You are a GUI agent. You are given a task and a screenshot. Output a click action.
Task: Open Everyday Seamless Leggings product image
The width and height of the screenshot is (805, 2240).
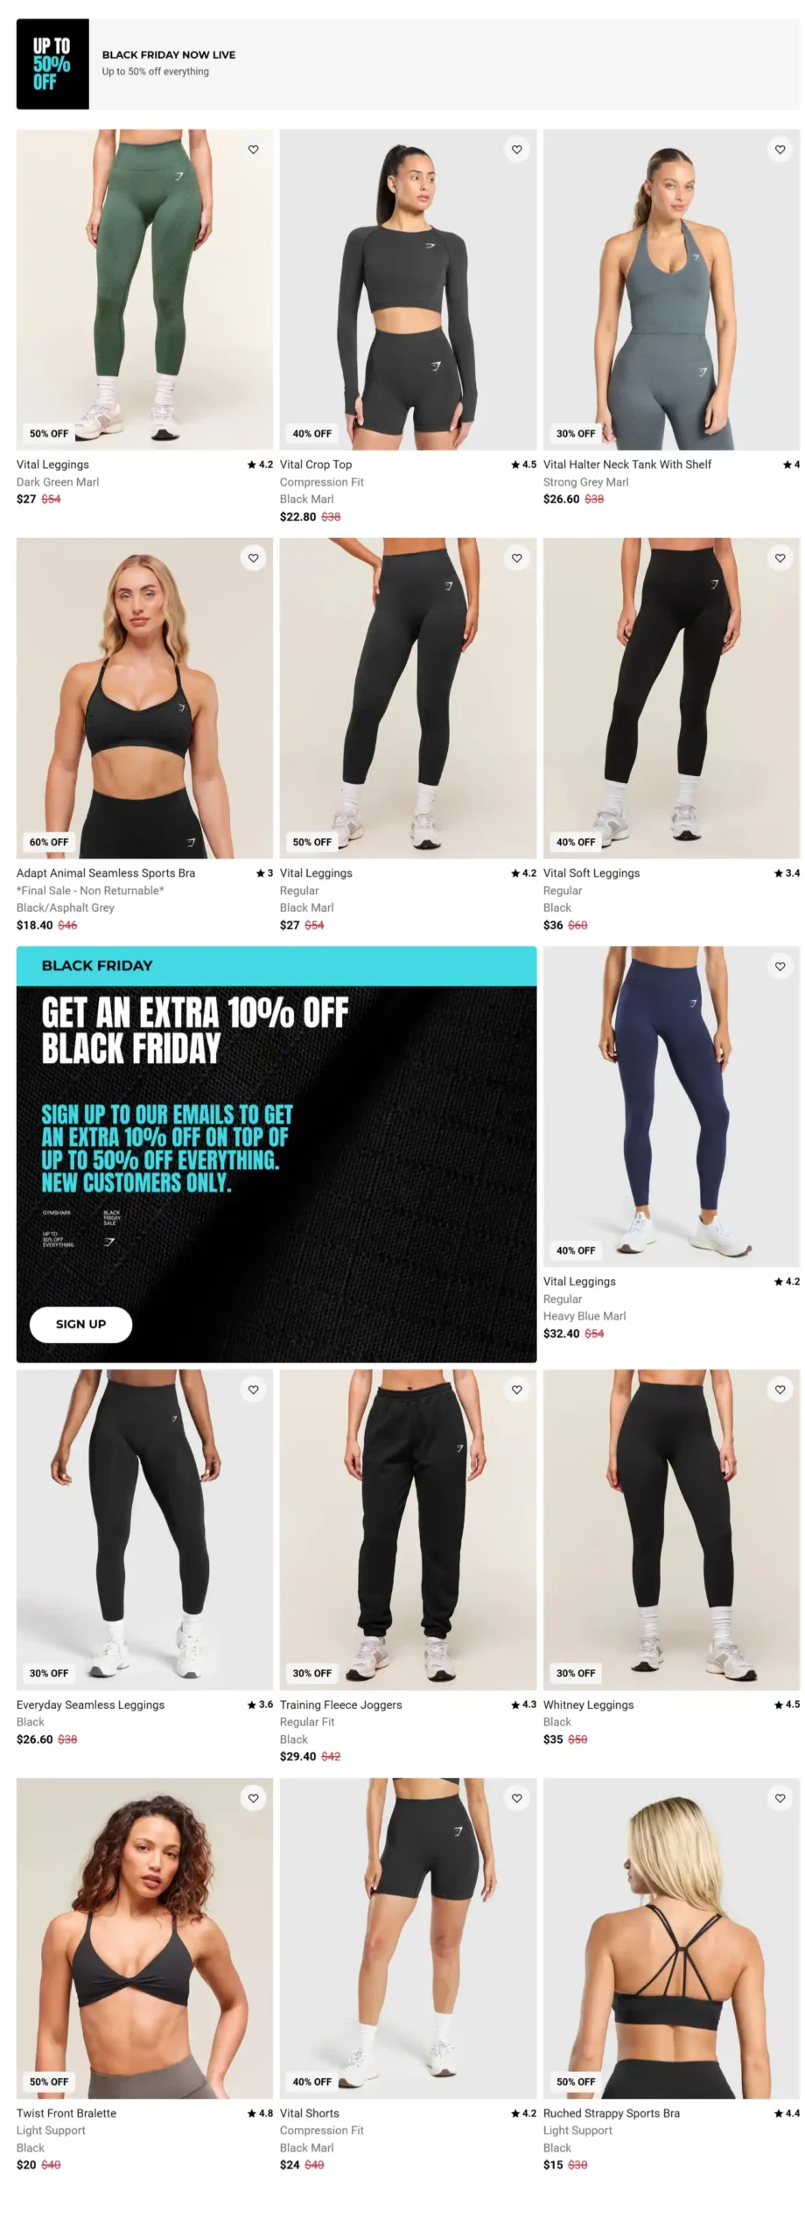(x=144, y=1529)
